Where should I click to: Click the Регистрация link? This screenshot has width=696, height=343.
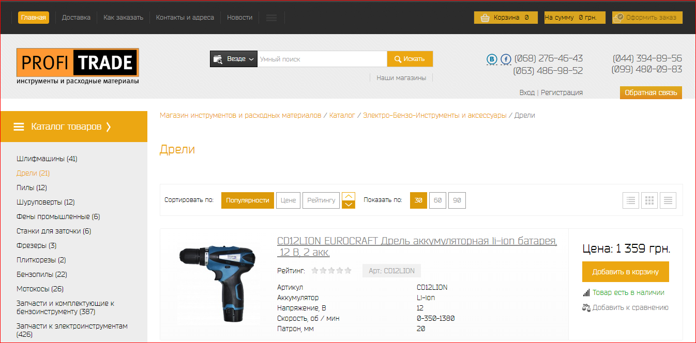pos(562,92)
